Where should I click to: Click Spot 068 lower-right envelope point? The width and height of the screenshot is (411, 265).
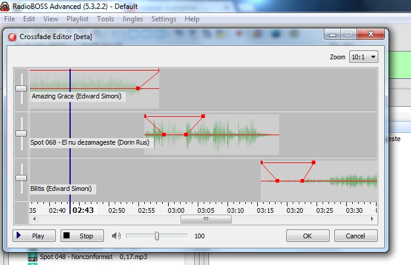186,135
